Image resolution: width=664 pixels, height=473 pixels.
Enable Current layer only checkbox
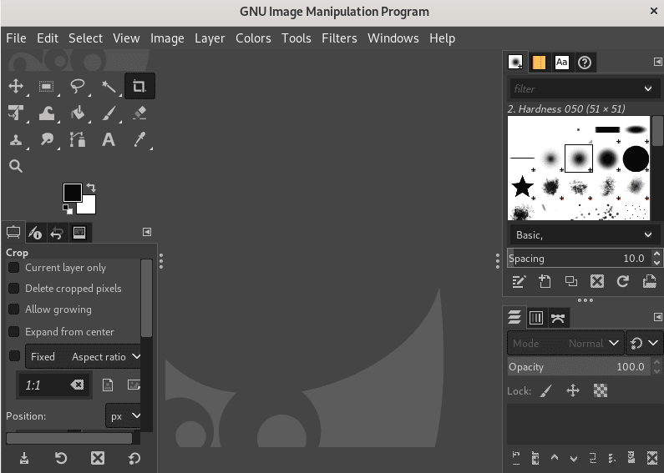tap(14, 268)
